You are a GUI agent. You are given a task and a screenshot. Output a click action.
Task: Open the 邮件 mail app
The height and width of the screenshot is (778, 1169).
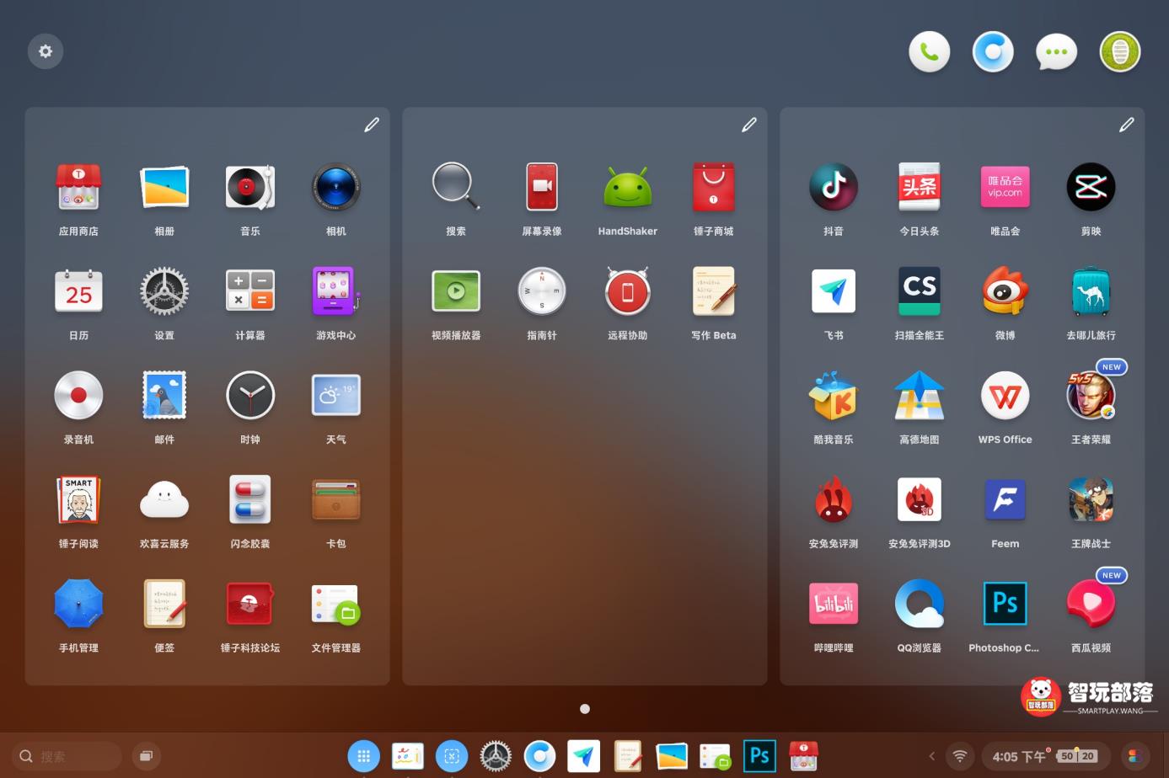click(x=164, y=396)
